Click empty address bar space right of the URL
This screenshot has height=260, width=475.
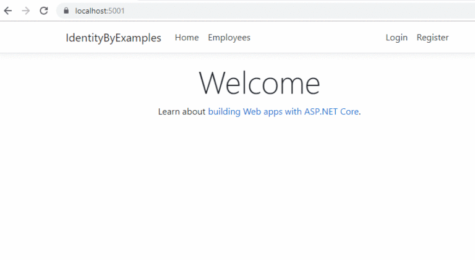pos(309,11)
